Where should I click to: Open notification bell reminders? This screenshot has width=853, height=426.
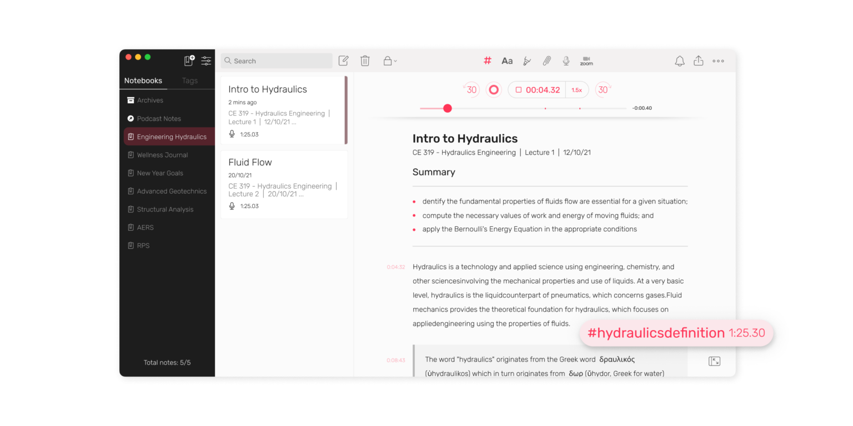[x=679, y=61]
